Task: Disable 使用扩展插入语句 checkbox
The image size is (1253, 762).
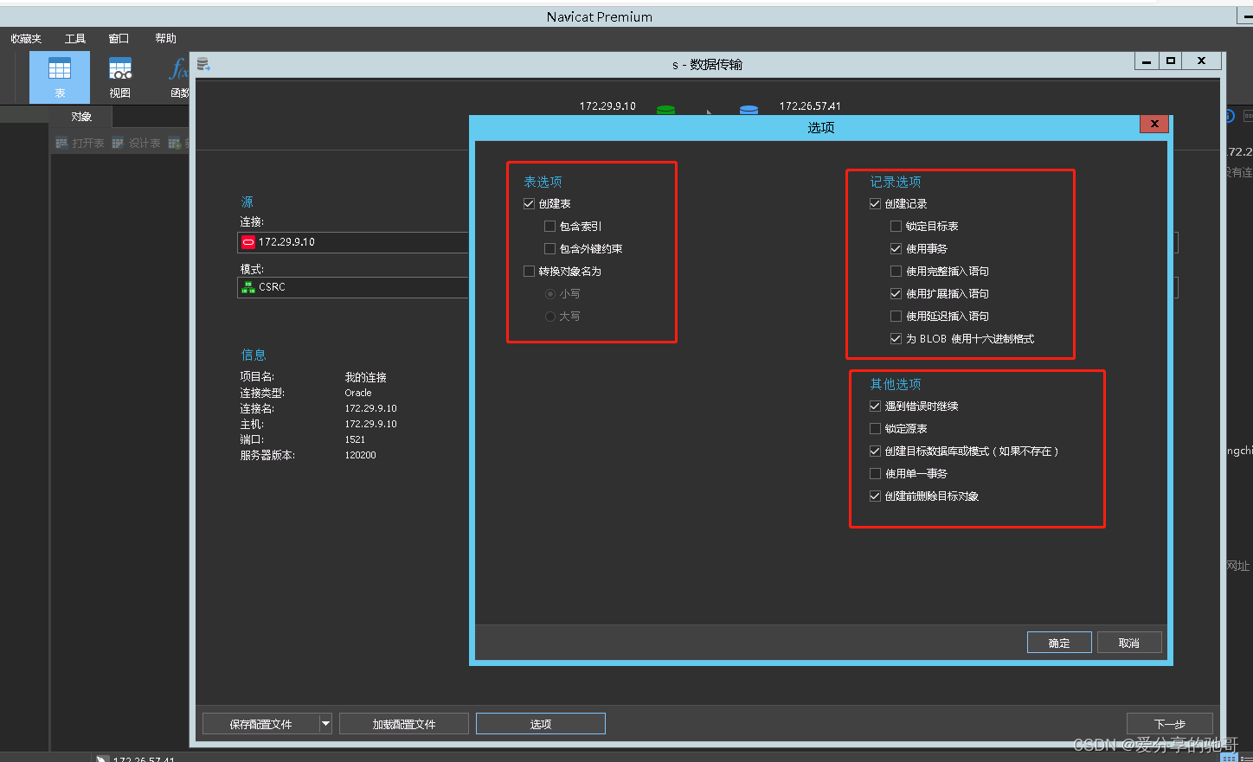Action: (x=896, y=294)
